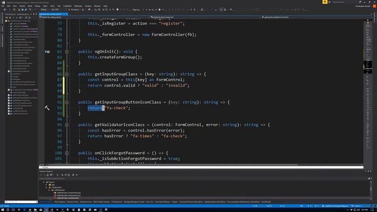Open the Debug configuration dropdown

pyautogui.click(x=45, y=9)
